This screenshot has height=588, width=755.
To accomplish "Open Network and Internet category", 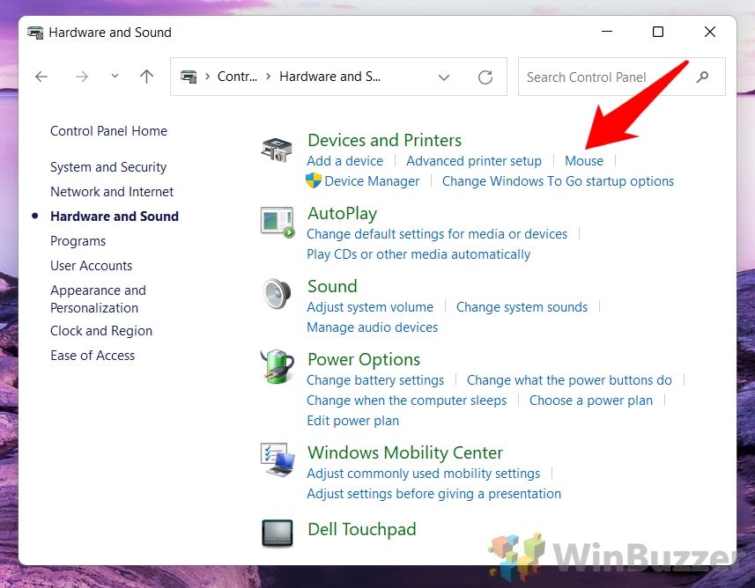I will (112, 192).
